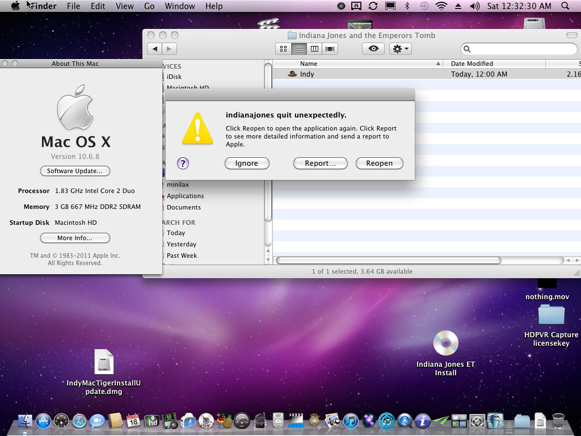Open the Help menu
Screen dimensions: 581x436
click(214, 6)
